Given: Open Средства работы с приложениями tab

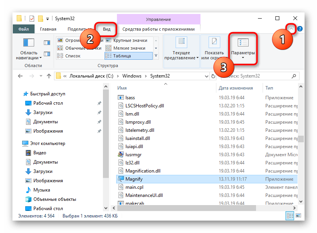Looking at the screenshot, I should (158, 29).
